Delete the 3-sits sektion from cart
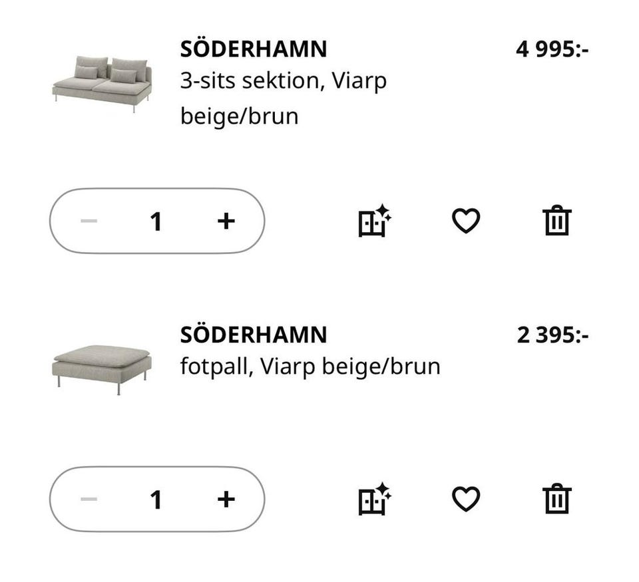 (x=556, y=221)
